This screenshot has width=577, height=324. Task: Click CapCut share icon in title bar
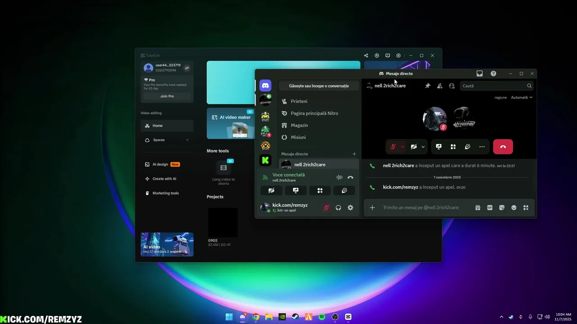(366, 55)
